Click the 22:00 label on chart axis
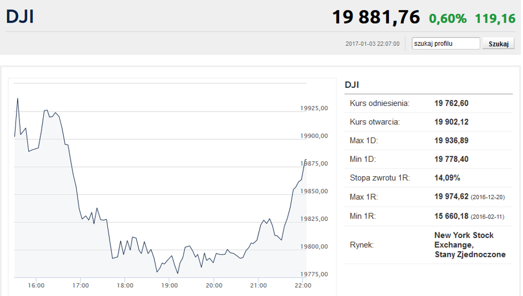523x296 pixels. (x=303, y=286)
